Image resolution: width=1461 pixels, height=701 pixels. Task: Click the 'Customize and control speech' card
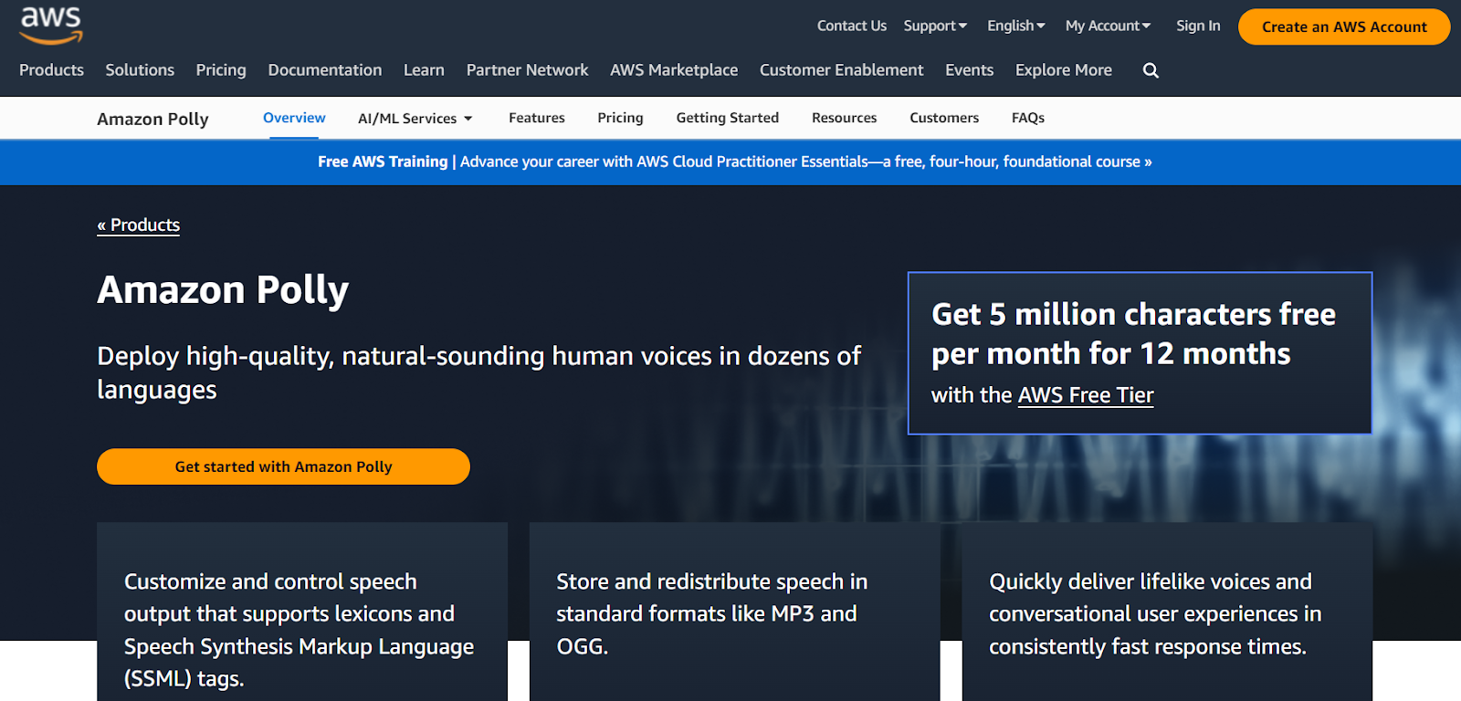301,612
